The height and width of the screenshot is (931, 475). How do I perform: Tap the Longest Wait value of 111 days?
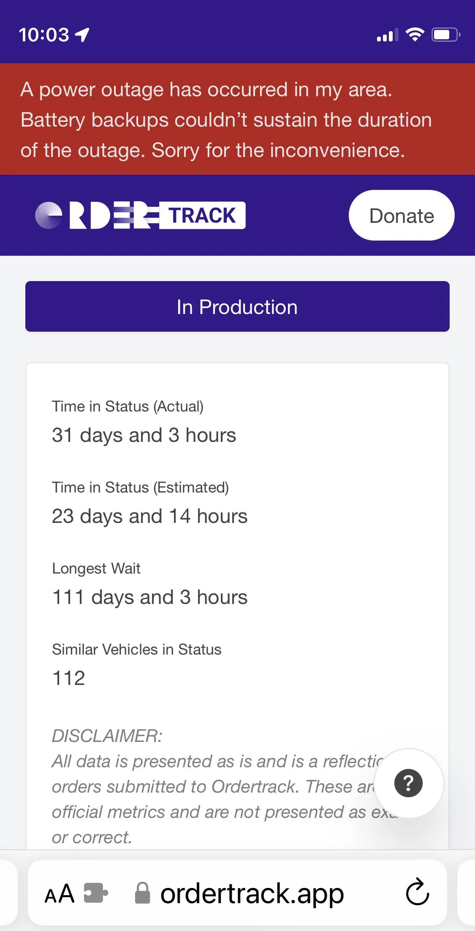[x=149, y=597]
